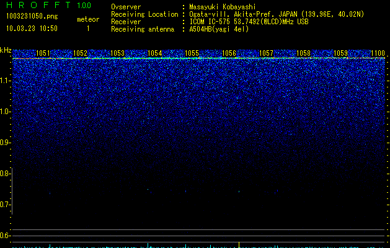This screenshot has width=390, height=248.
Task: Click the Receiver field label
Action: tap(126, 22)
